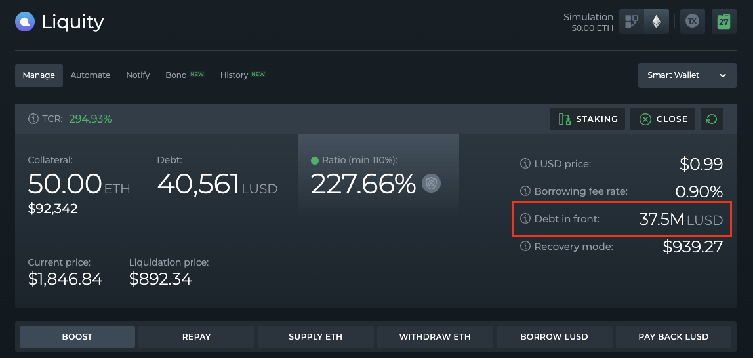Click the Simulation 50.00 ETH label
Viewport: 753px width, 358px height.
click(x=588, y=22)
